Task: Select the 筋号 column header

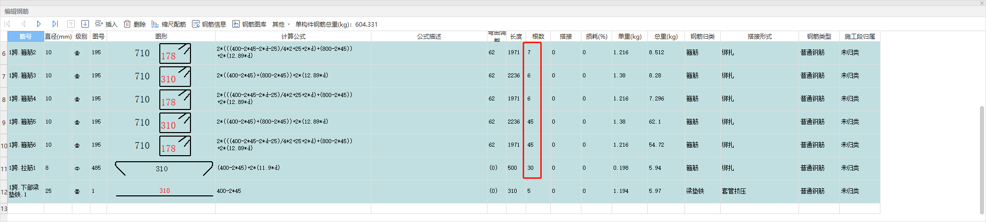Action: (x=26, y=36)
